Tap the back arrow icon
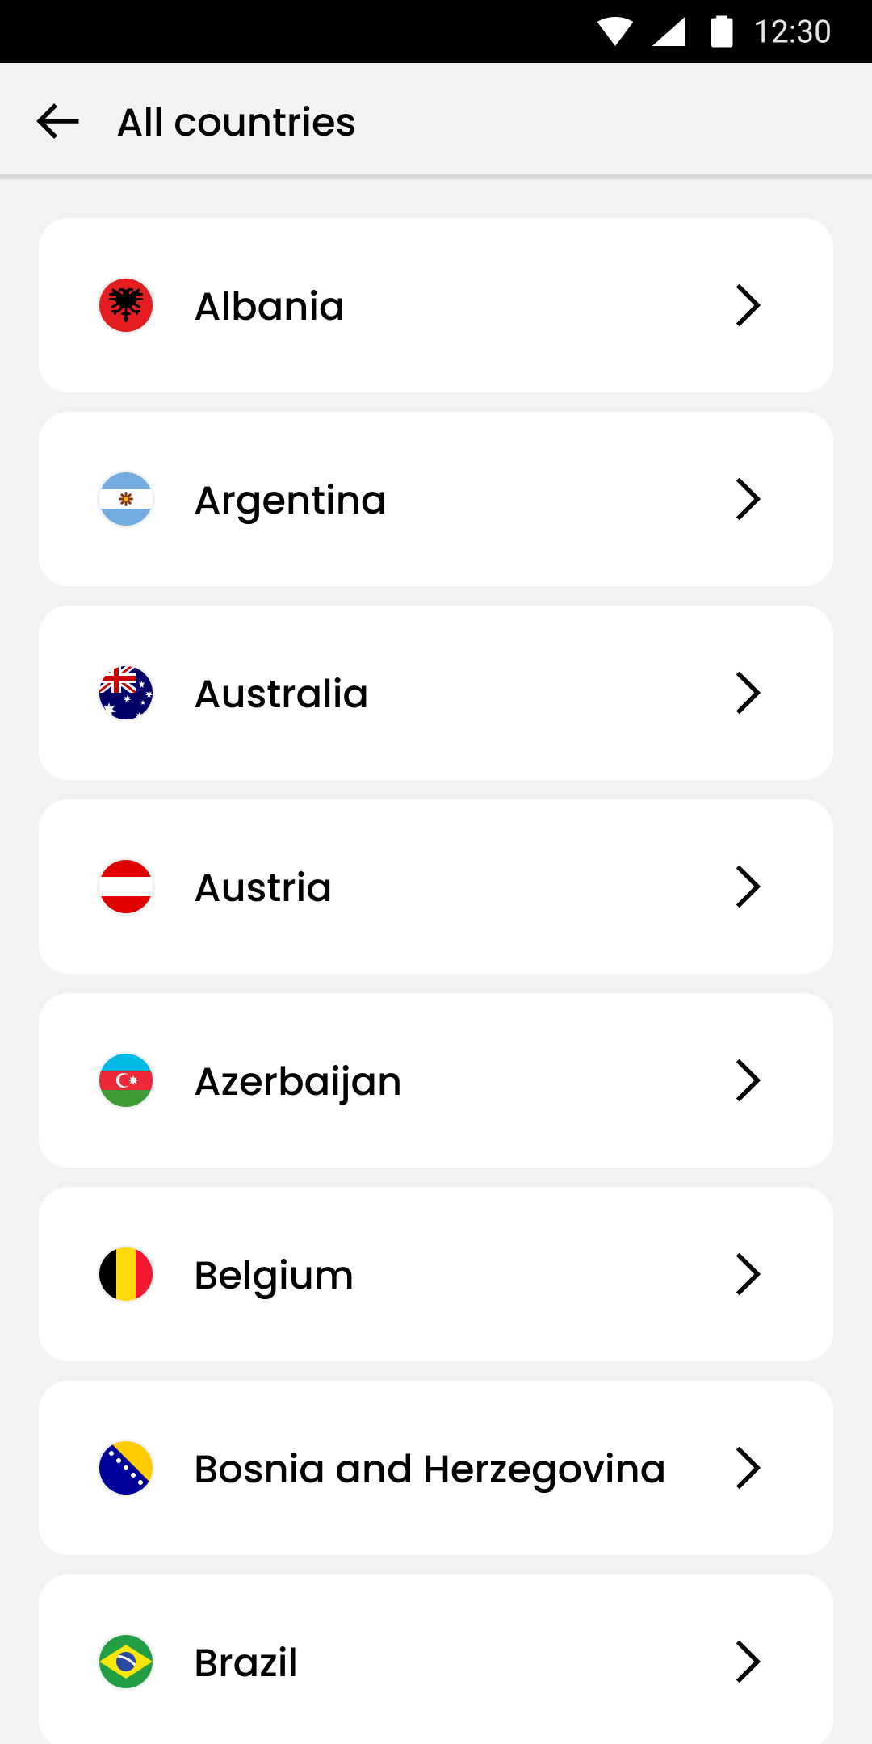The width and height of the screenshot is (872, 1744). (58, 122)
